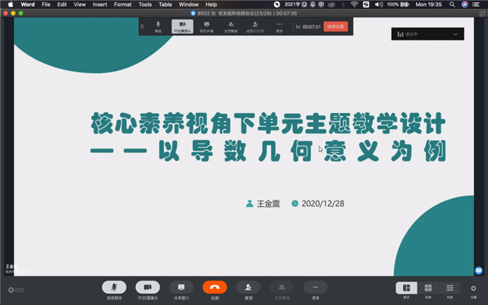This screenshot has height=305, width=488.
Task: Open the Insert menu in menu bar
Action: pos(100,4)
